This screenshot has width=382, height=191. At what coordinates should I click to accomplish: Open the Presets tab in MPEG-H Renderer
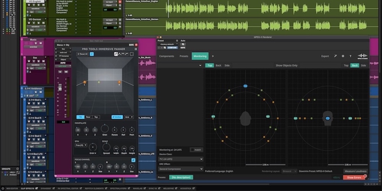pos(184,56)
